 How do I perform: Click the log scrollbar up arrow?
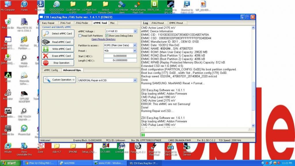253,28
